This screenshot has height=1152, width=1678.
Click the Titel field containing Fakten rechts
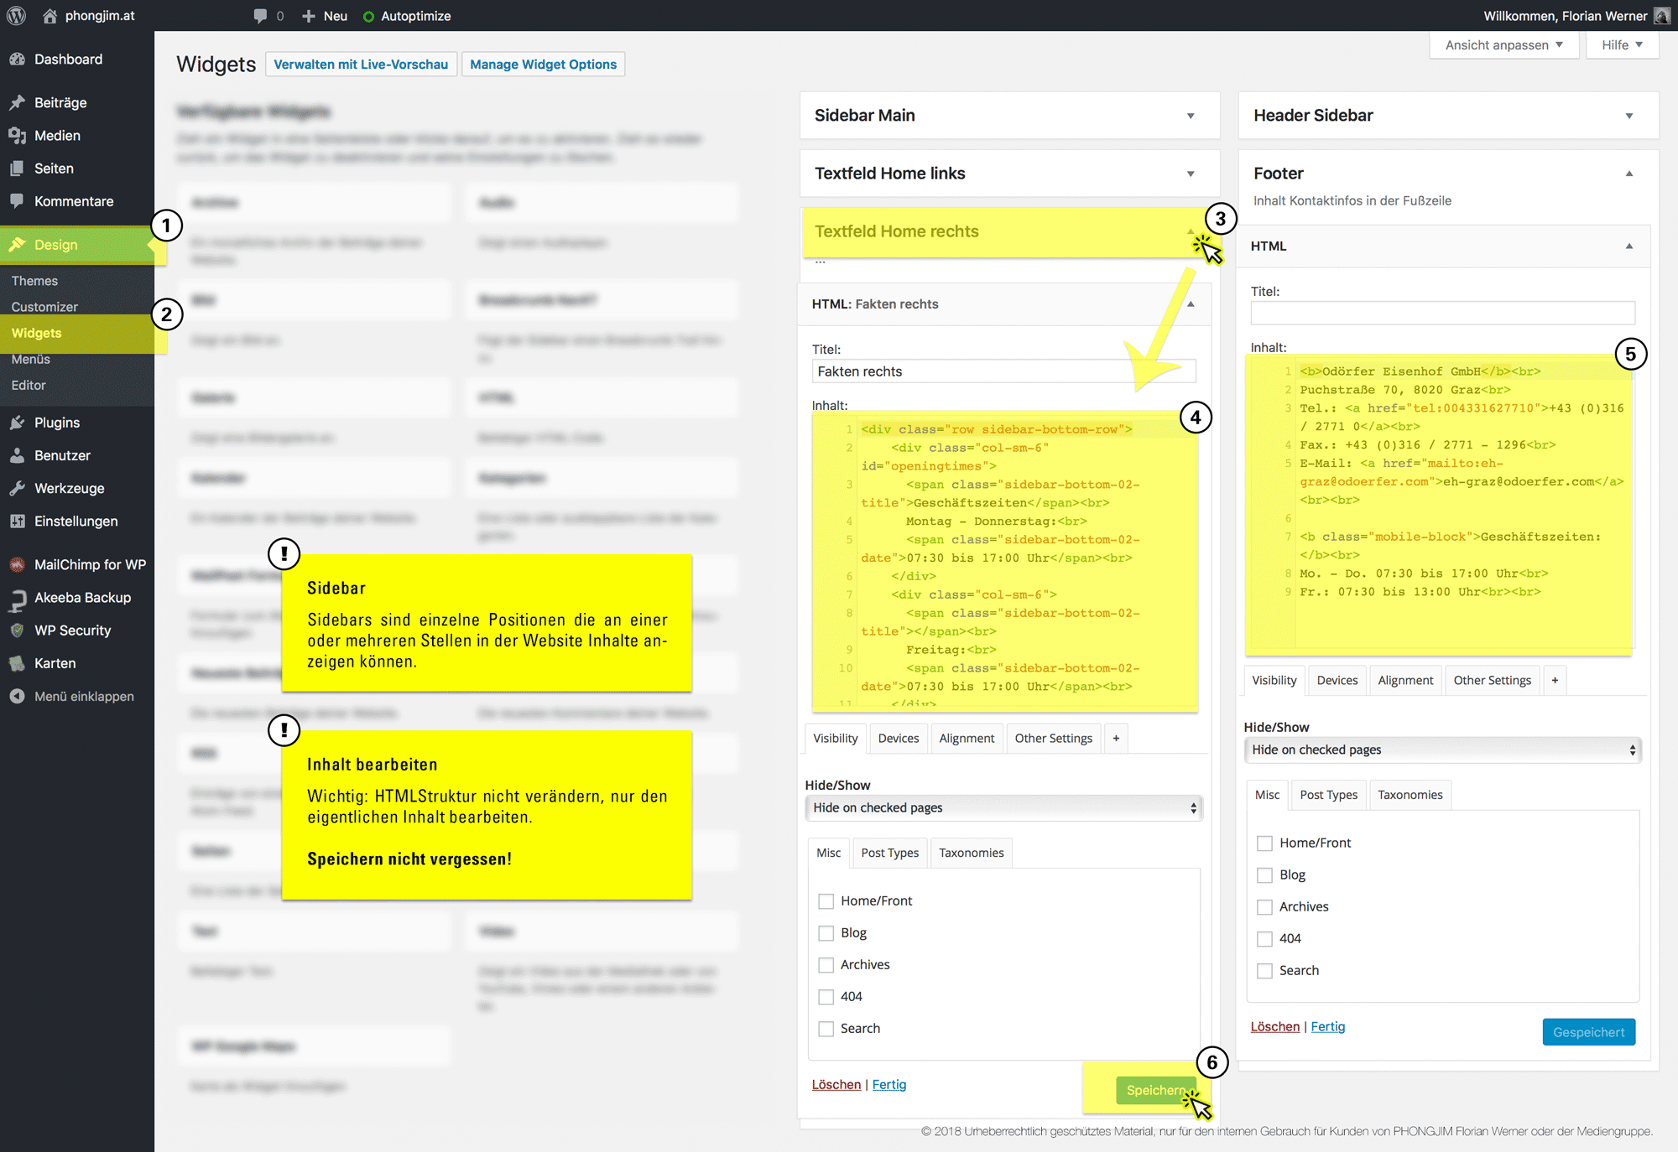[1004, 371]
